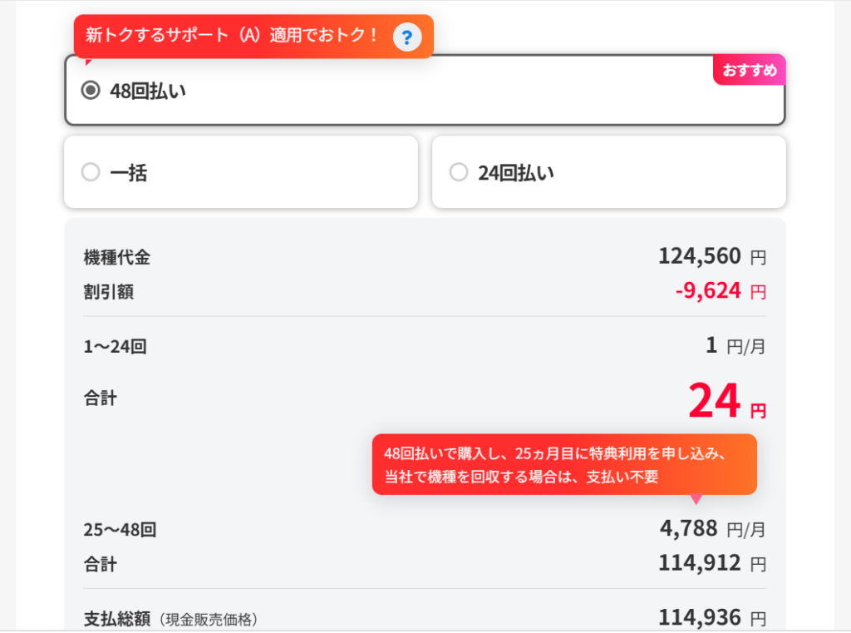The width and height of the screenshot is (851, 633).
Task: Click the 新トクするサポート（A）promotion banner
Action: pos(233,36)
